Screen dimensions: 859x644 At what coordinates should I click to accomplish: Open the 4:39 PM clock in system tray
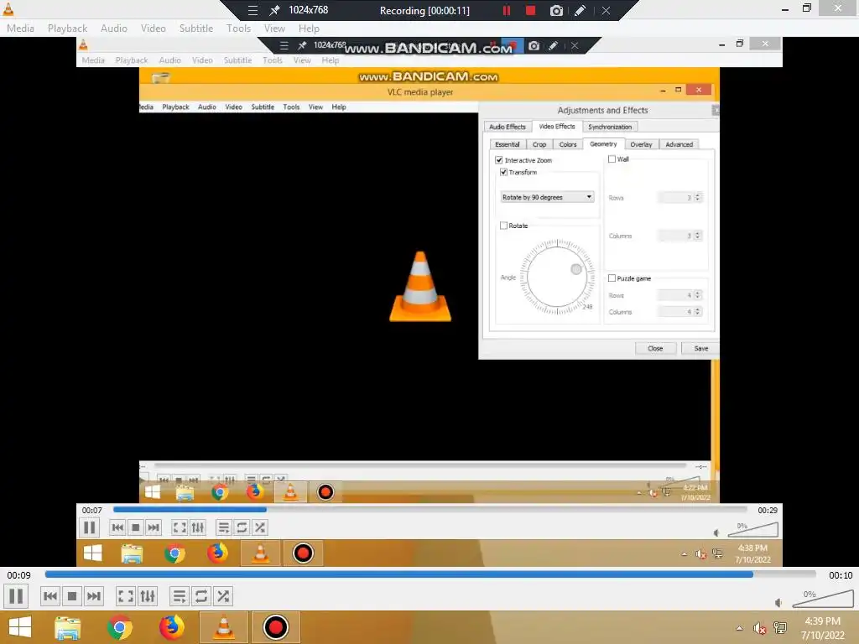pyautogui.click(x=822, y=628)
